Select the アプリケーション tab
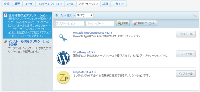 pos(88,4)
